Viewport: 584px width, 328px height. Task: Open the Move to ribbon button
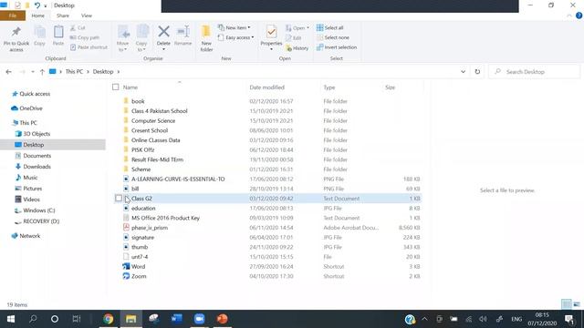pyautogui.click(x=123, y=38)
